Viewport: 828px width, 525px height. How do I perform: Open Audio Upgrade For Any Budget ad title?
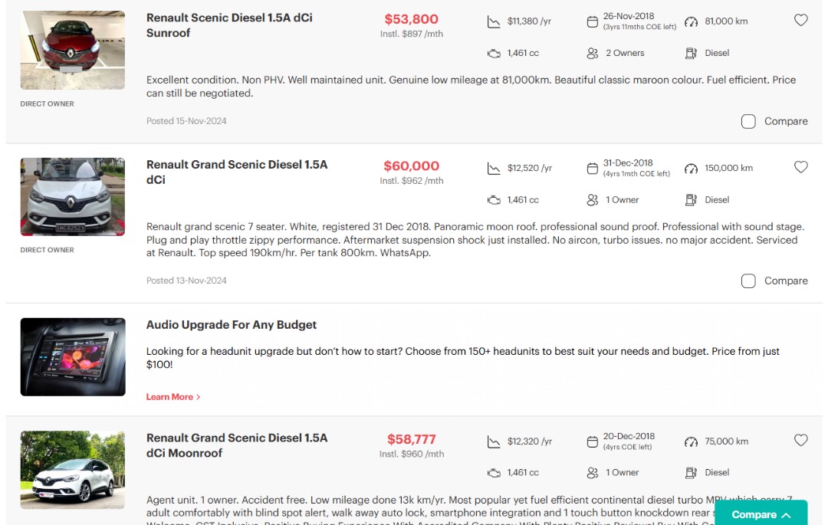pyautogui.click(x=231, y=325)
